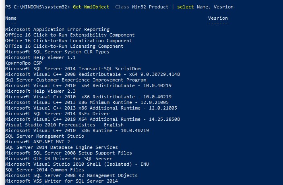Click the КриптоПро CSP entry
The image size is (283, 185).
pyautogui.click(x=23, y=63)
